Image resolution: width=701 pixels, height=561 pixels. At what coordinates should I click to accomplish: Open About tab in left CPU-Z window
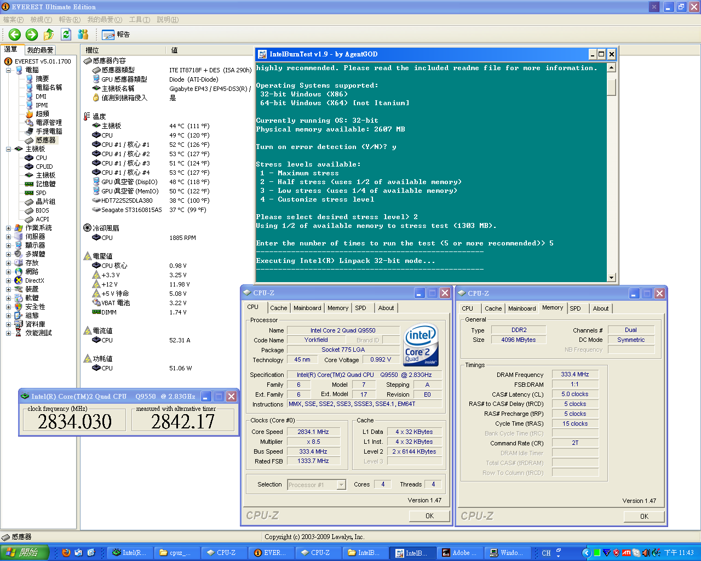(386, 308)
